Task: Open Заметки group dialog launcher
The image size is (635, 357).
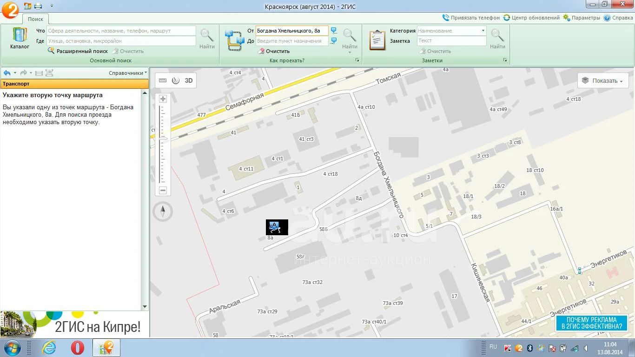Action: [505, 60]
